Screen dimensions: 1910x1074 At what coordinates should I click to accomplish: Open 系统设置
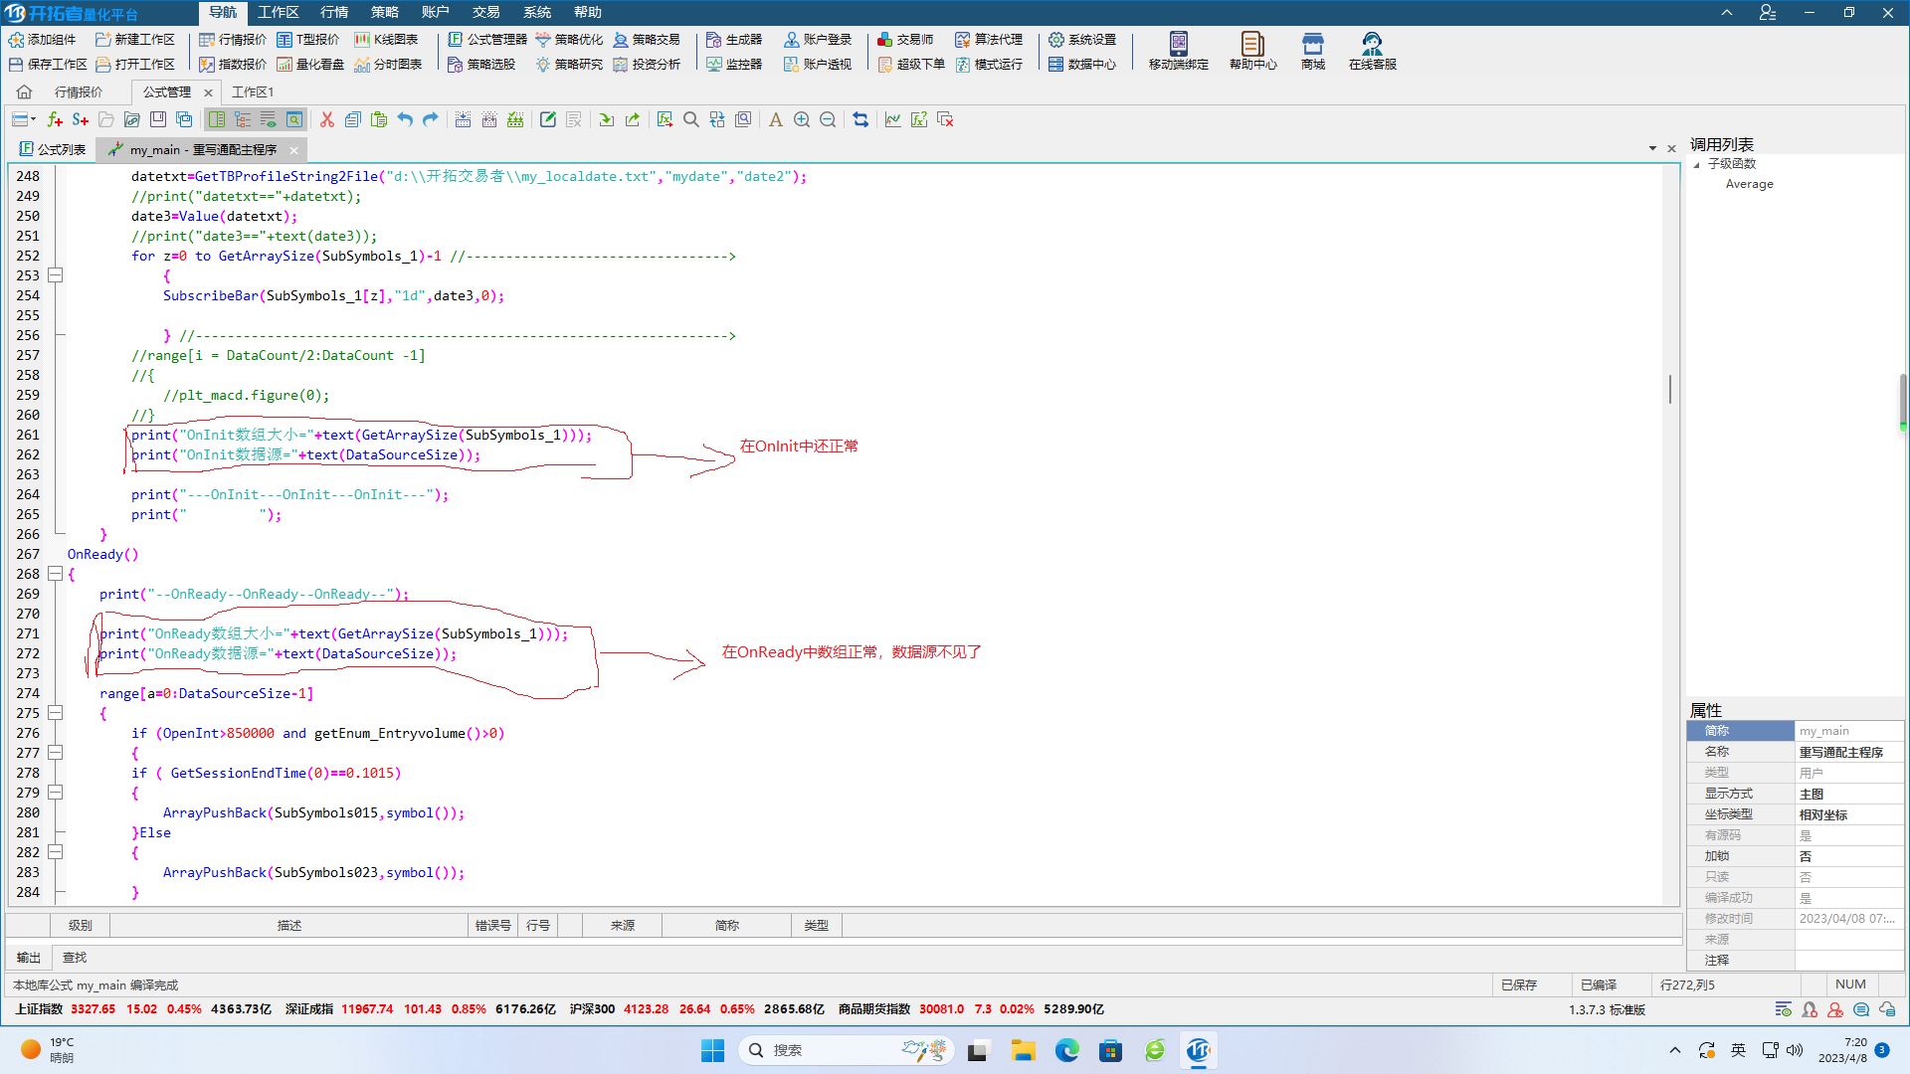coord(1082,40)
